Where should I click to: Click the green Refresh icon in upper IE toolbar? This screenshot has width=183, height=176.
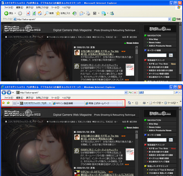point(34,13)
